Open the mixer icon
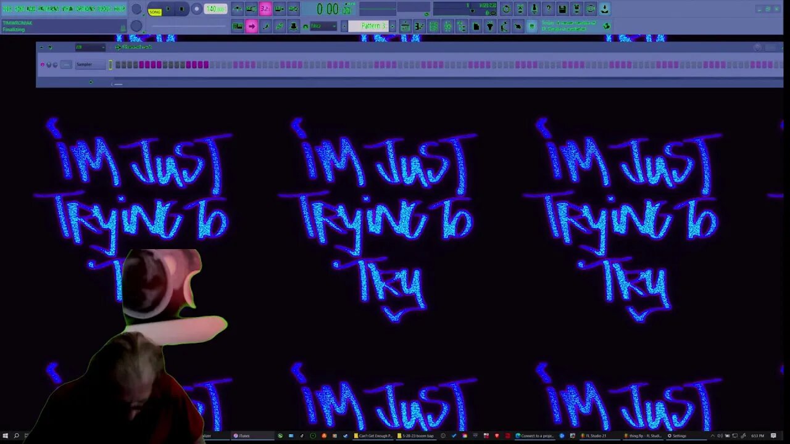This screenshot has height=444, width=790. pyautogui.click(x=447, y=26)
